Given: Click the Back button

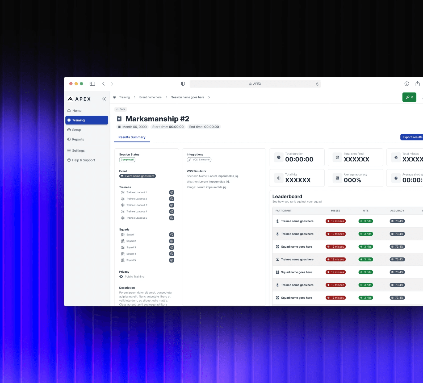Looking at the screenshot, I should [121, 109].
